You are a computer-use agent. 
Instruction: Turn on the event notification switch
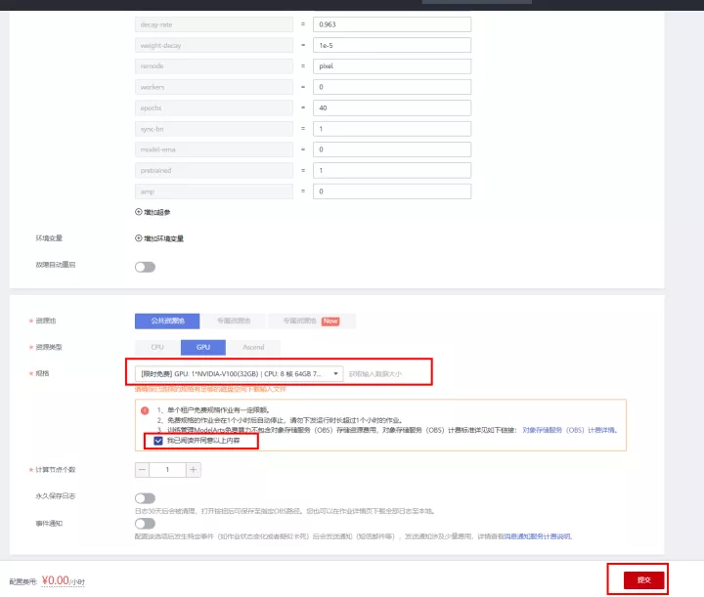coord(145,524)
